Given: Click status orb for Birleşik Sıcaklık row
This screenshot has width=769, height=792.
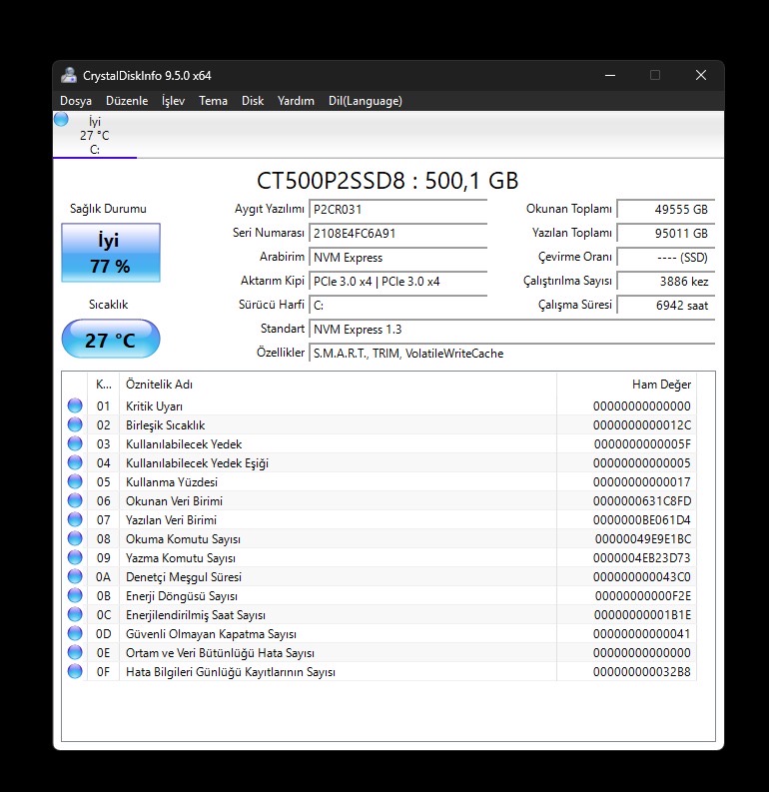Looking at the screenshot, I should pyautogui.click(x=75, y=424).
